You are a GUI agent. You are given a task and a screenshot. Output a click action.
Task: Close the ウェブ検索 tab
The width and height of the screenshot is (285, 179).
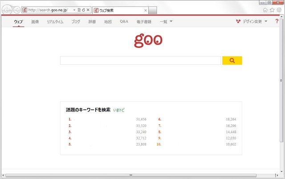(x=146, y=11)
